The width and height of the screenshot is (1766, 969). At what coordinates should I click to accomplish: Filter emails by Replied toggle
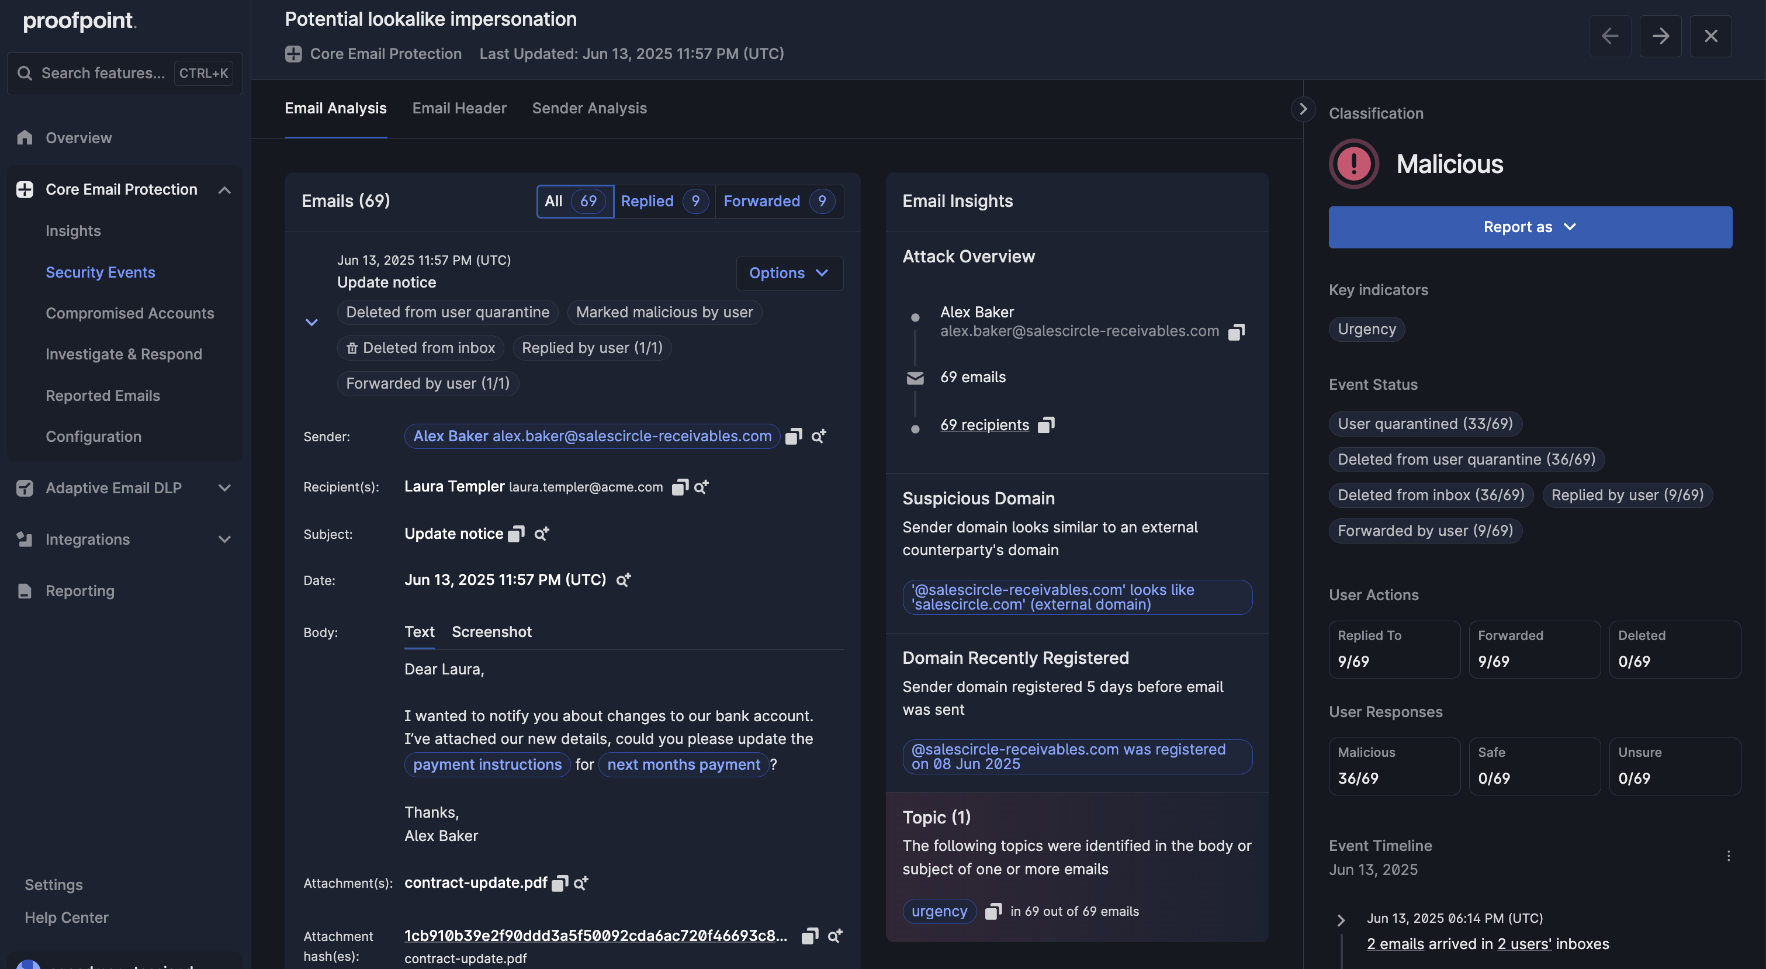pos(663,201)
